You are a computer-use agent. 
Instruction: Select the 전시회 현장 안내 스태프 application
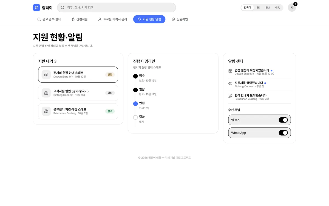coord(78,74)
